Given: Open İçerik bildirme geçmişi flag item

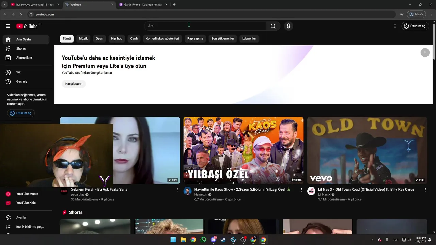Looking at the screenshot, I should click(x=26, y=227).
